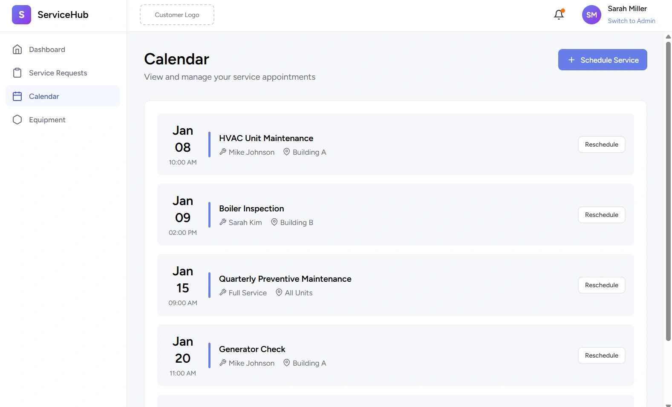The width and height of the screenshot is (672, 407).
Task: Click the Service Requests clipboard icon
Action: (x=17, y=73)
